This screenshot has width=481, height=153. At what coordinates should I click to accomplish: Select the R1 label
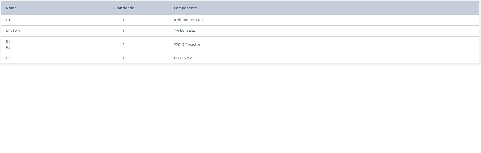point(8,42)
